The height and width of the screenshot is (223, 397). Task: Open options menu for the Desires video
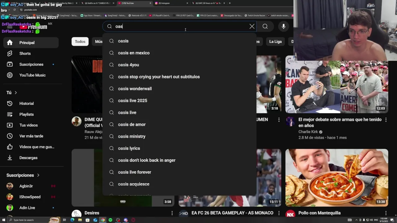(172, 213)
